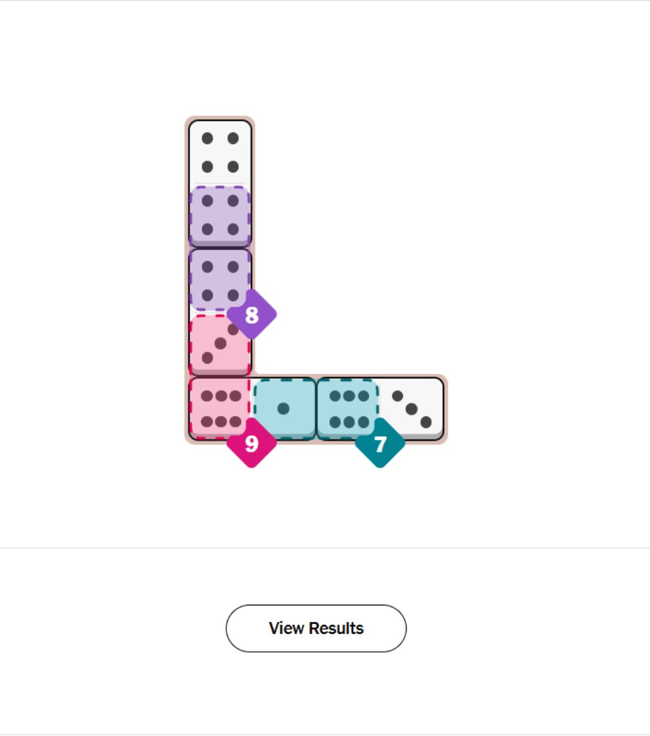Click the white three-pip die at right

tap(411, 408)
